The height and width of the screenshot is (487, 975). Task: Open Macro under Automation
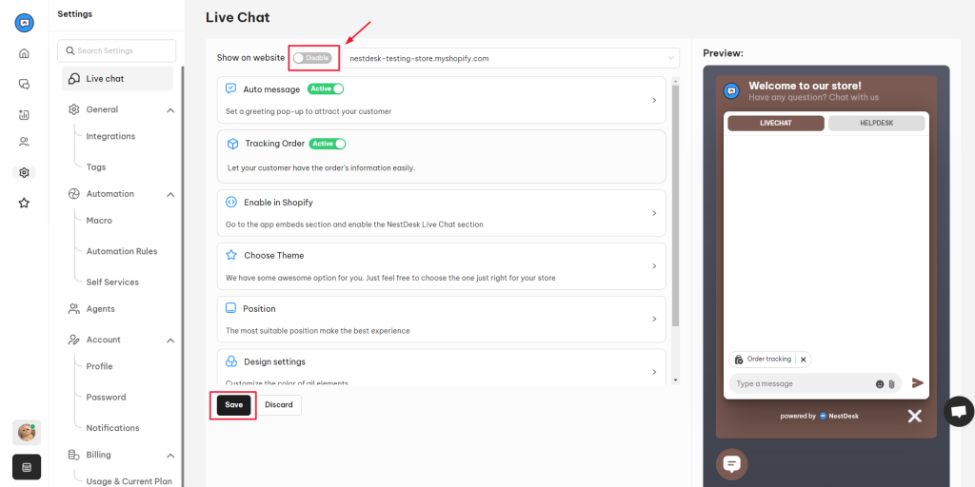99,221
